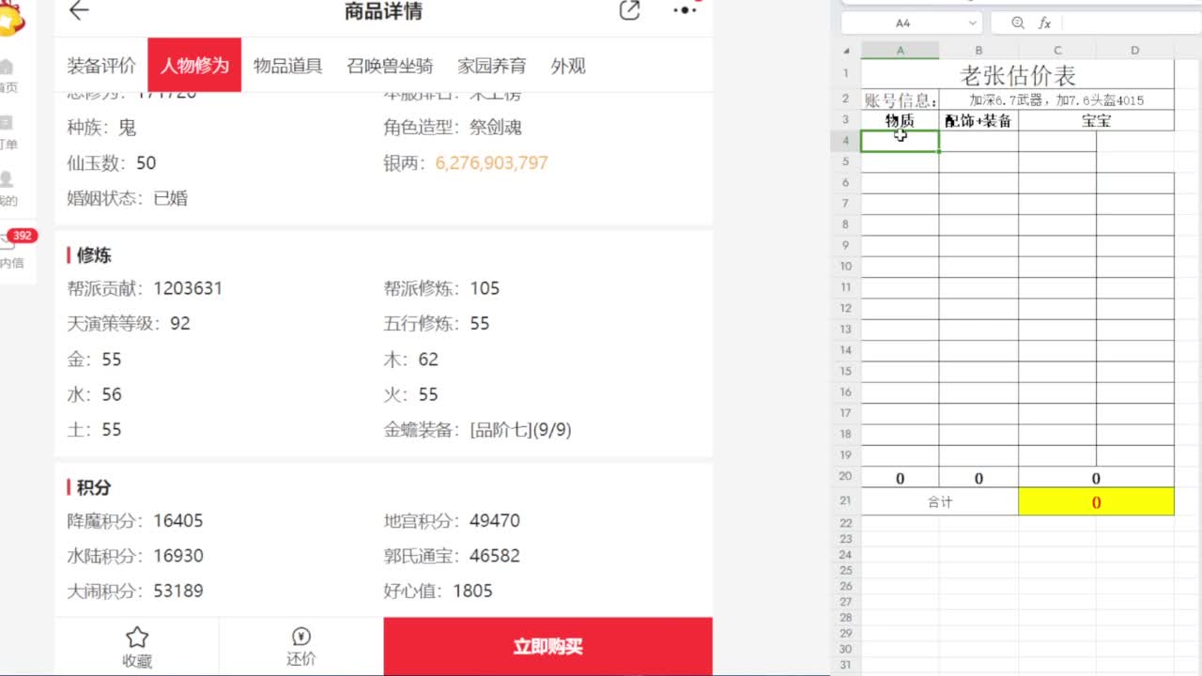Select the 人物修为 tab

194,65
